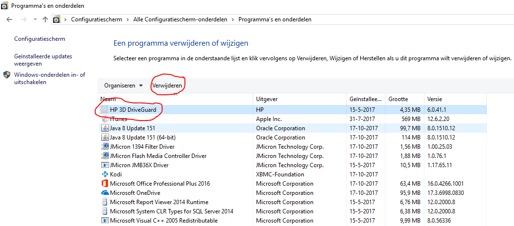Click Configuratiescherm in the address breadcrumb

point(96,19)
